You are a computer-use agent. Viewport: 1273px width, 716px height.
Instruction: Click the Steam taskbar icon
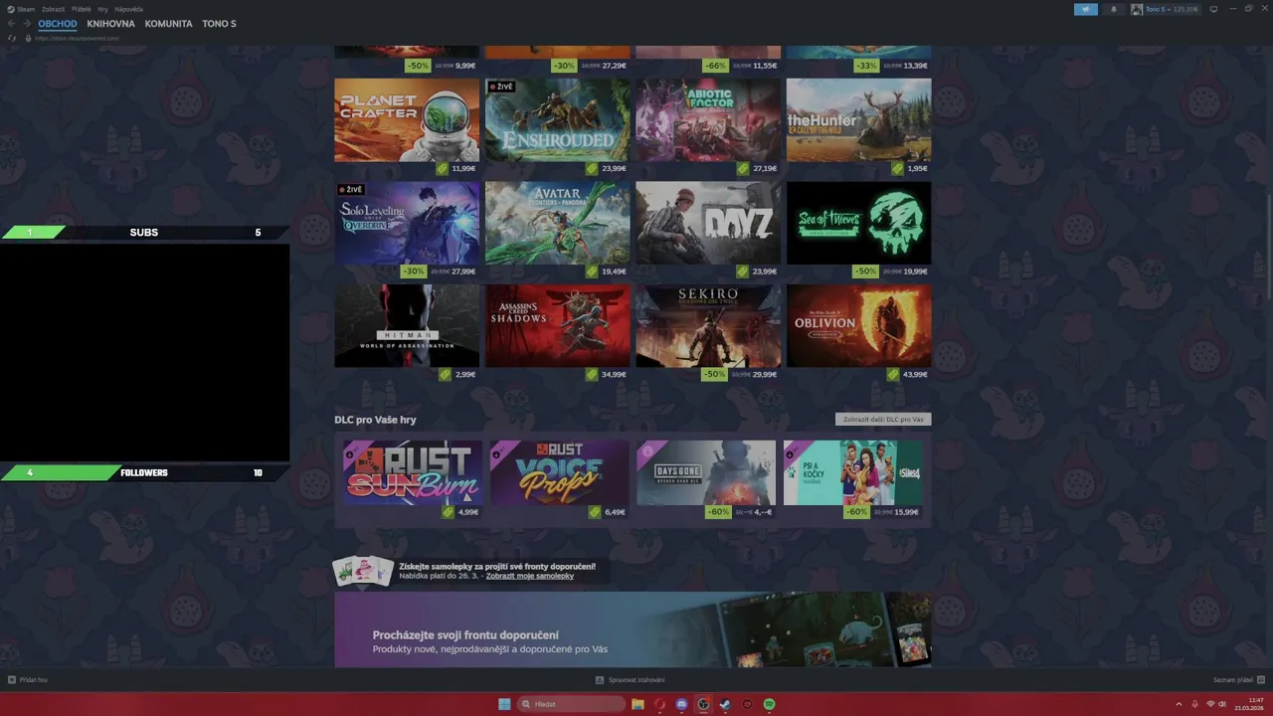pyautogui.click(x=725, y=704)
